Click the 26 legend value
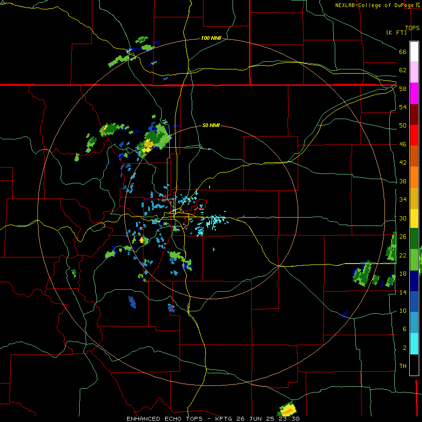422x422 pixels. click(x=403, y=237)
